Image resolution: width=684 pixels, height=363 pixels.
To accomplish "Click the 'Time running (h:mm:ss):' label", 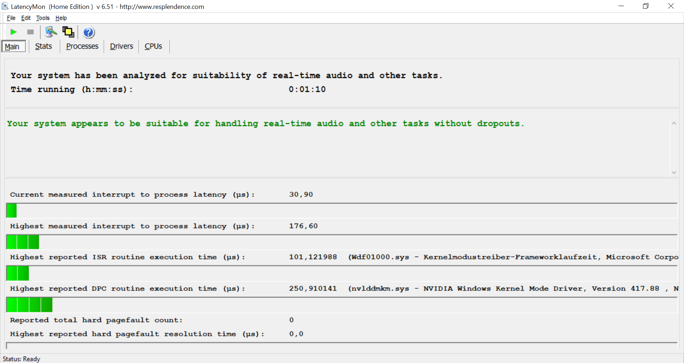I will [72, 89].
